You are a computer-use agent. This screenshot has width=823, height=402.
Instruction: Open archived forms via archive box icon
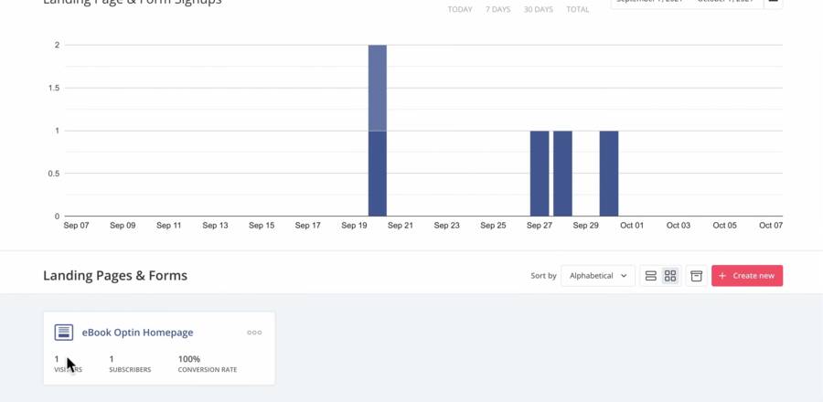click(x=696, y=276)
